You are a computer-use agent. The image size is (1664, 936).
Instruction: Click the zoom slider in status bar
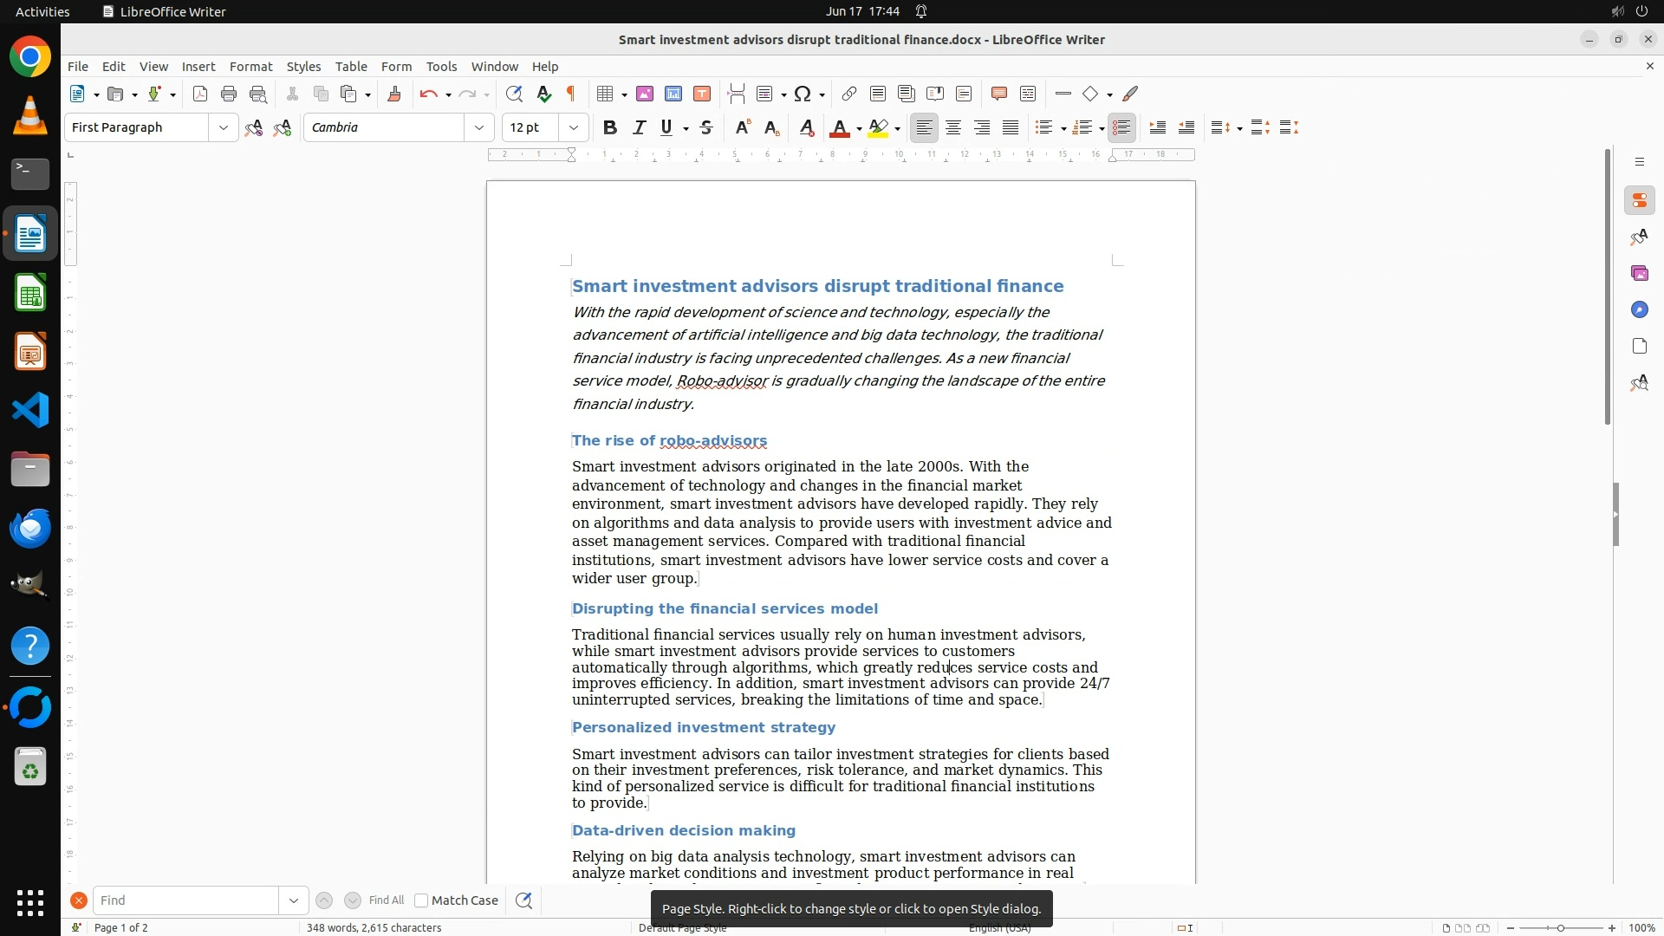coord(1560,928)
